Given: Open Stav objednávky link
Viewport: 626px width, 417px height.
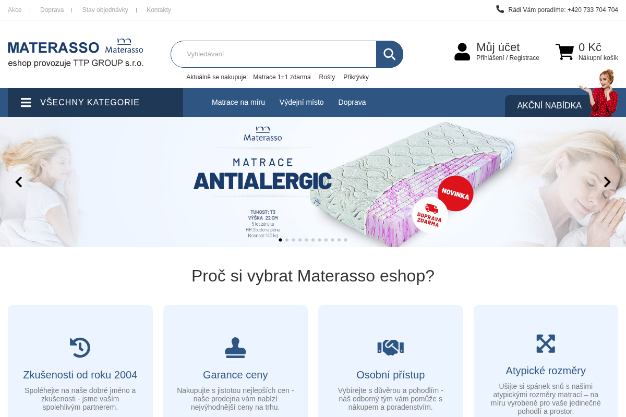Looking at the screenshot, I should 105,10.
